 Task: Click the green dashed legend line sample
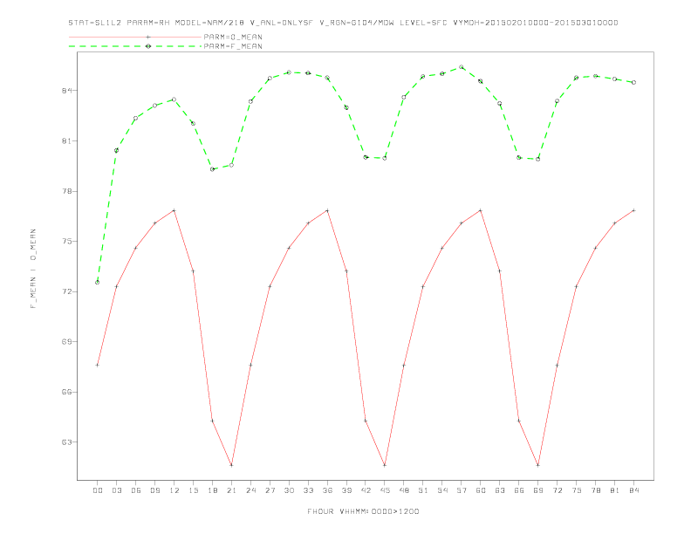(x=135, y=46)
